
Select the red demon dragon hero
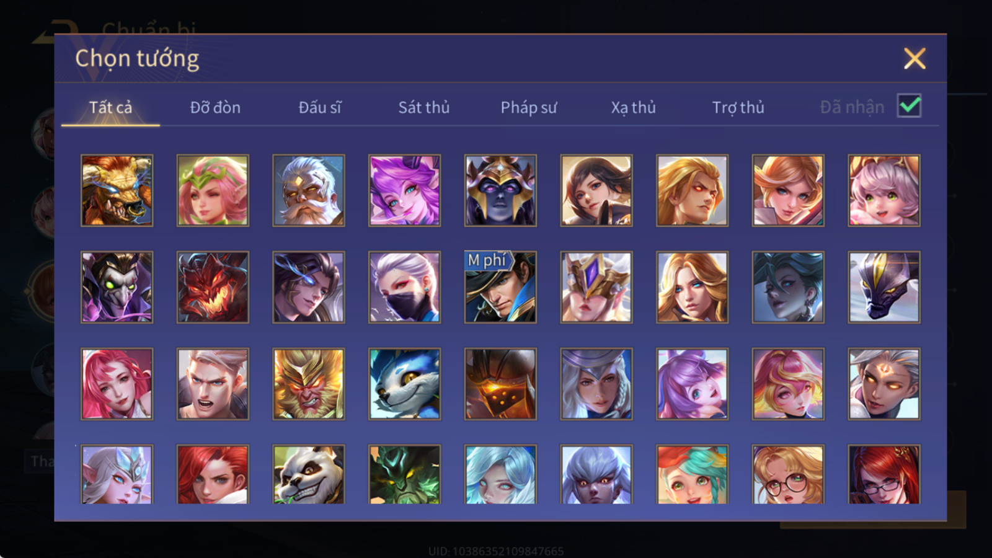[x=213, y=287]
